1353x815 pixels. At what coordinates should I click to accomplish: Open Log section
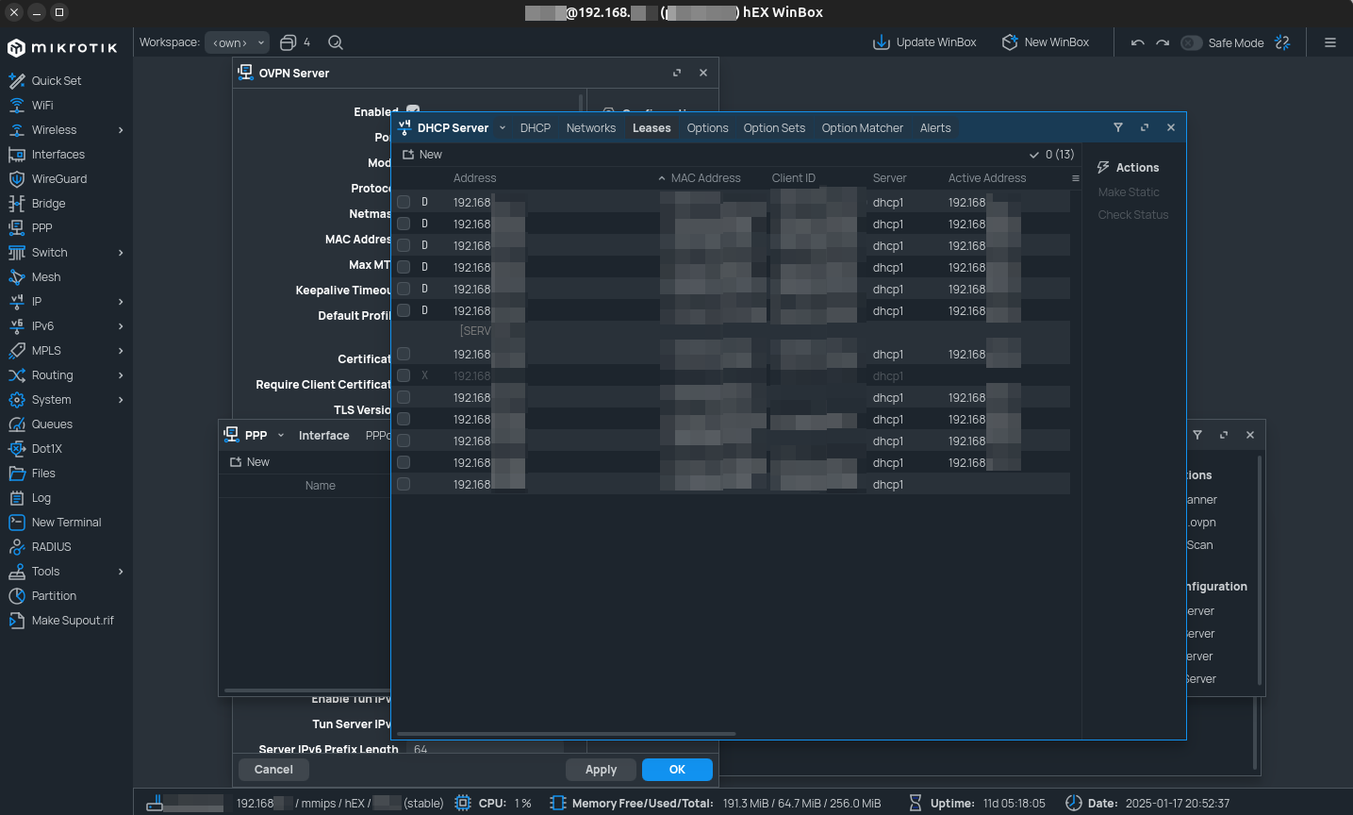tap(41, 498)
